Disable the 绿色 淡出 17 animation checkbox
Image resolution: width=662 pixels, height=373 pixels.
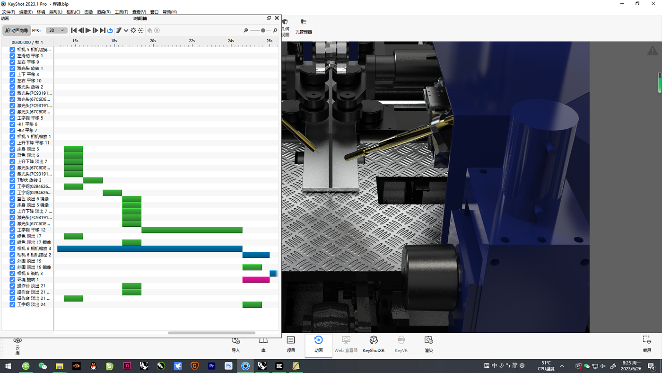13,236
